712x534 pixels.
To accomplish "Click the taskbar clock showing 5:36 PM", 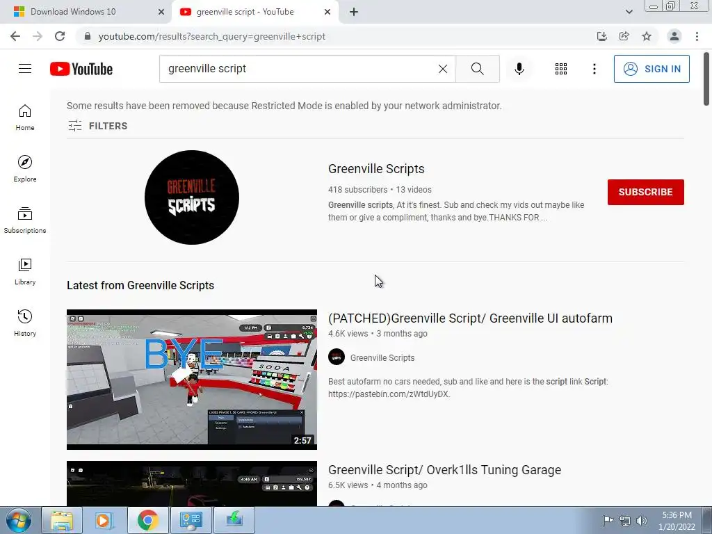I will (x=677, y=521).
